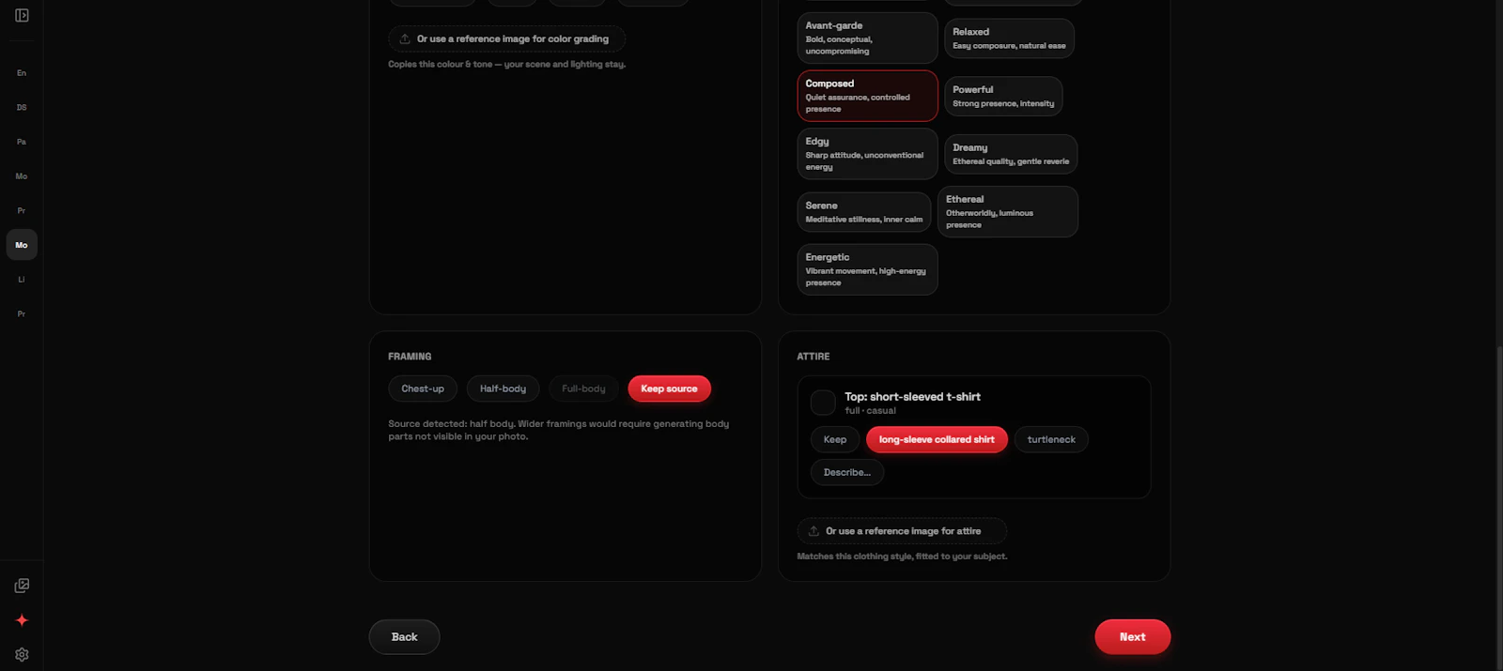Toggle the sidebar panel icon
Viewport: 1503px width, 671px height.
pyautogui.click(x=22, y=15)
